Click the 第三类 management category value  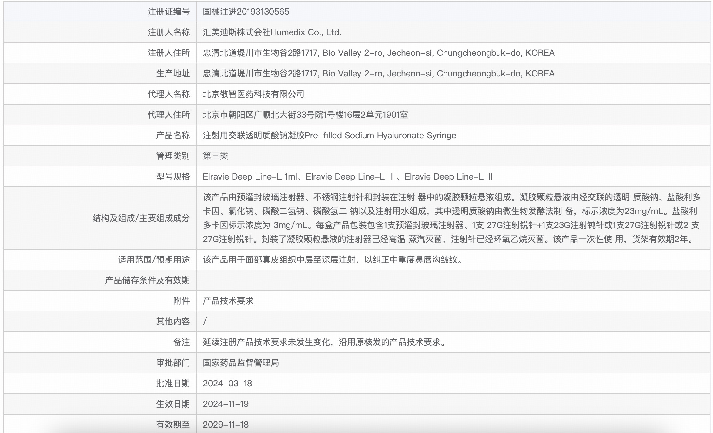[x=215, y=156]
